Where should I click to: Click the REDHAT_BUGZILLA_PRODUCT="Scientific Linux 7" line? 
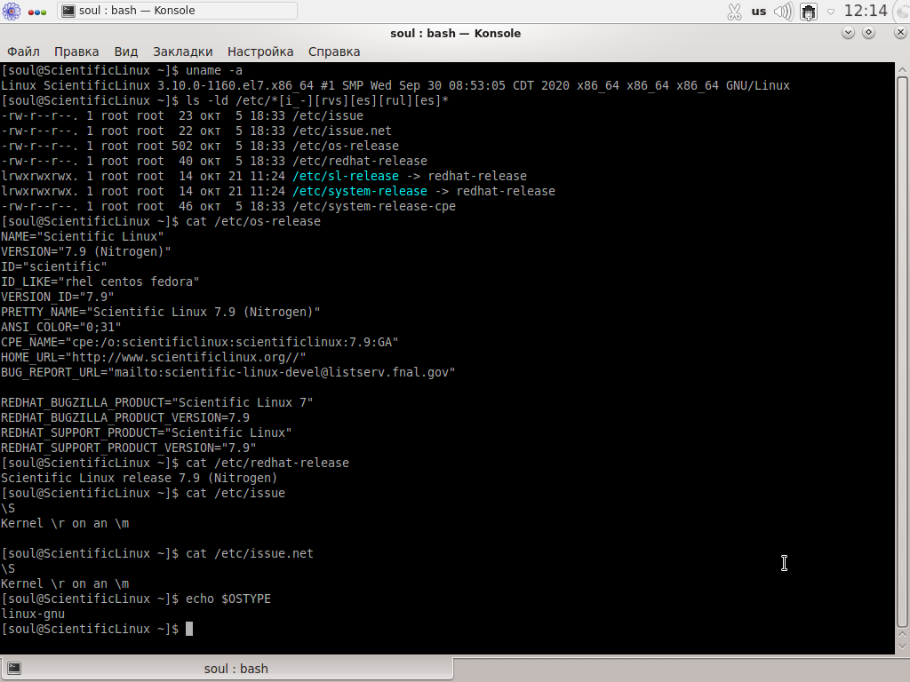(156, 402)
